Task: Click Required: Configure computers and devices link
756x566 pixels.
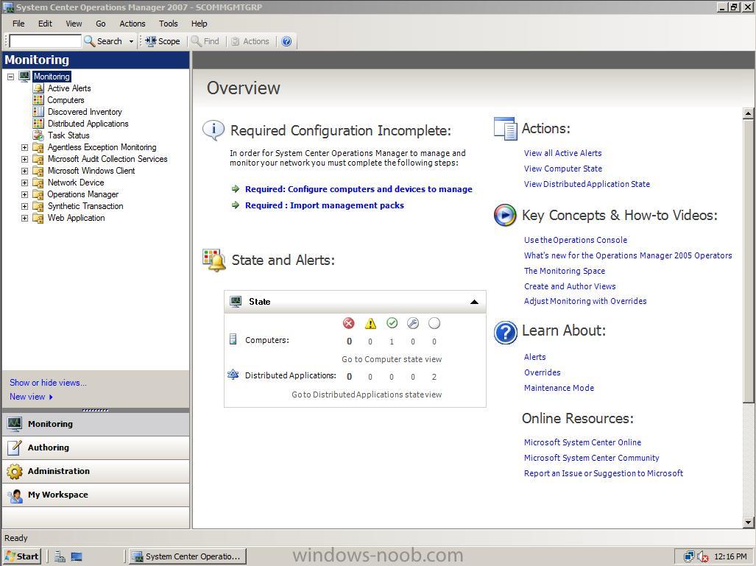Action: (x=358, y=189)
